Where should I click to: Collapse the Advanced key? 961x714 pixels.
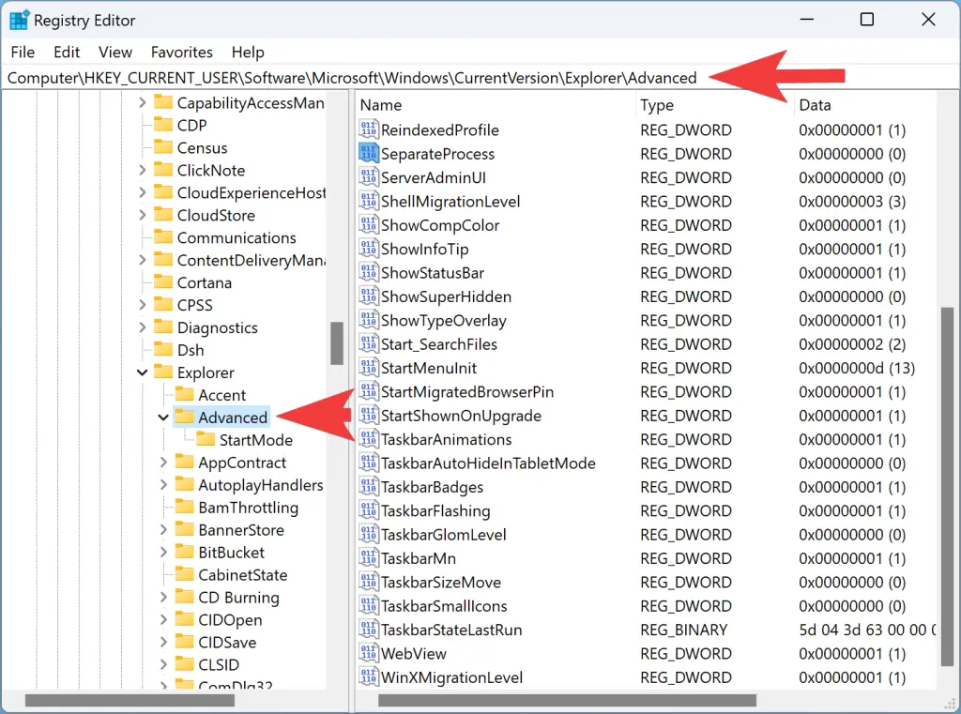163,418
